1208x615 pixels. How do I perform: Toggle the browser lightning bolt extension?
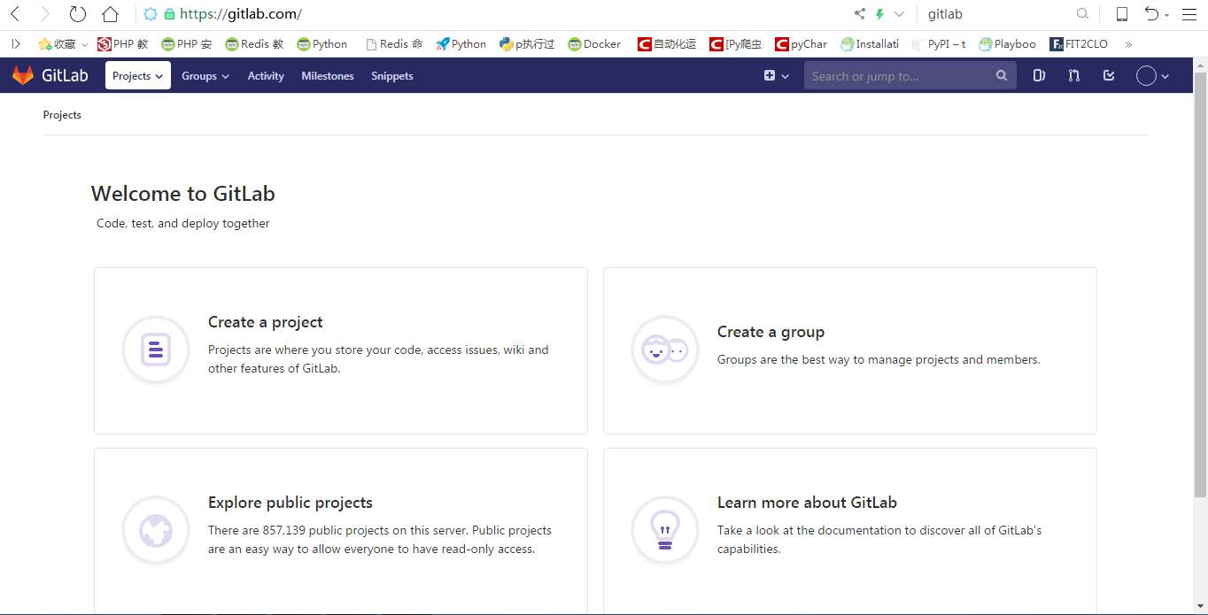point(881,13)
